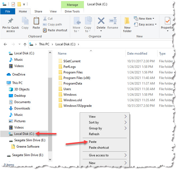The width and height of the screenshot is (179, 172).
Task: Open the New item dropdown
Action: [x=145, y=19]
